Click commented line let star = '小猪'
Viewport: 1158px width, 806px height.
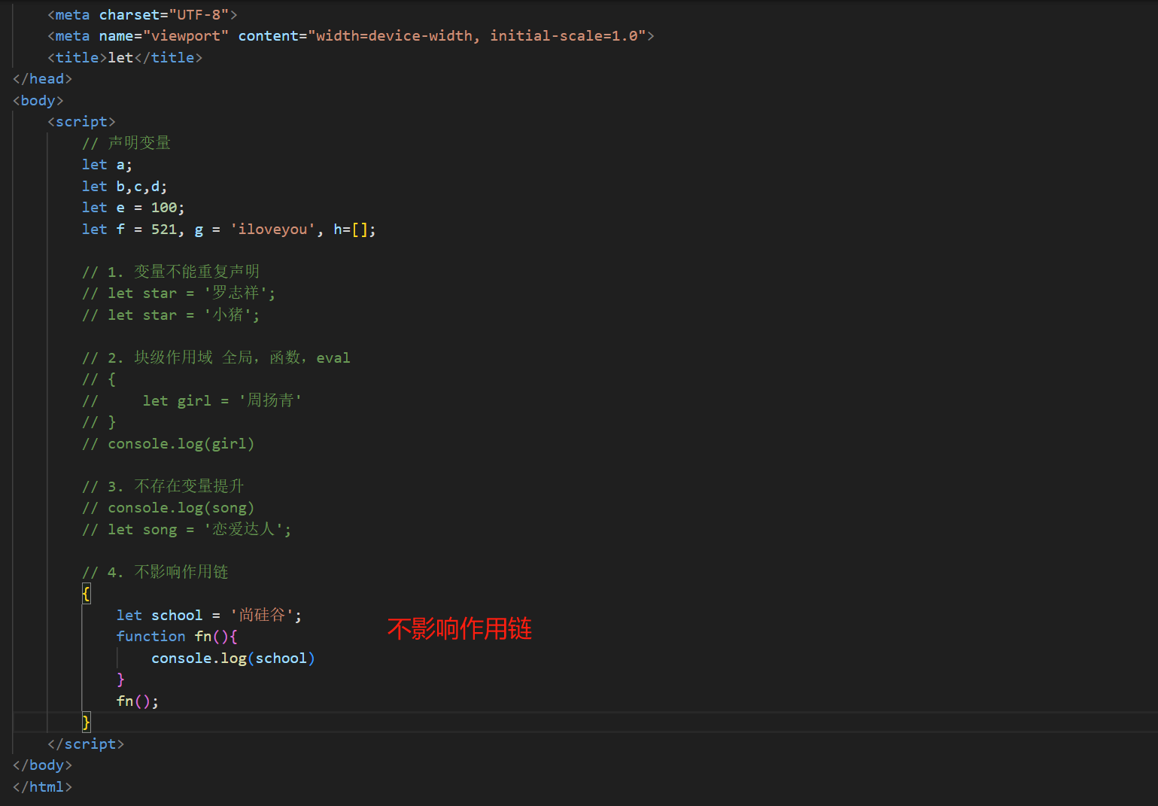point(171,315)
